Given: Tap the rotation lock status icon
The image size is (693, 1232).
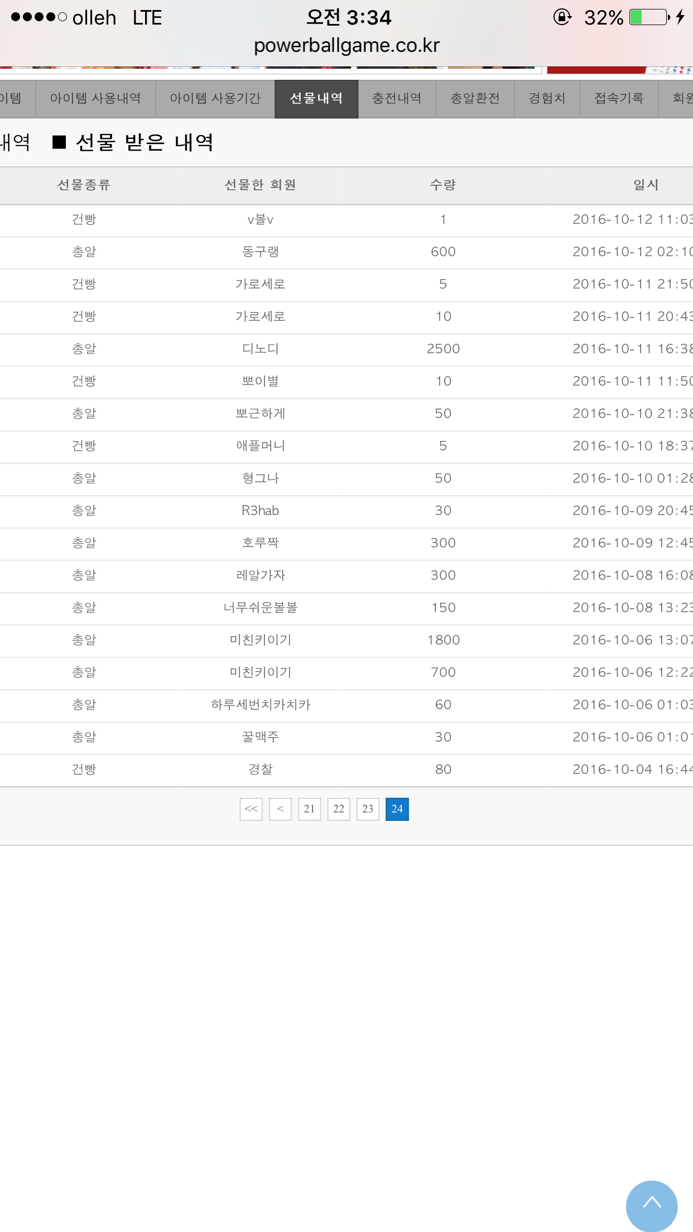Looking at the screenshot, I should point(562,17).
